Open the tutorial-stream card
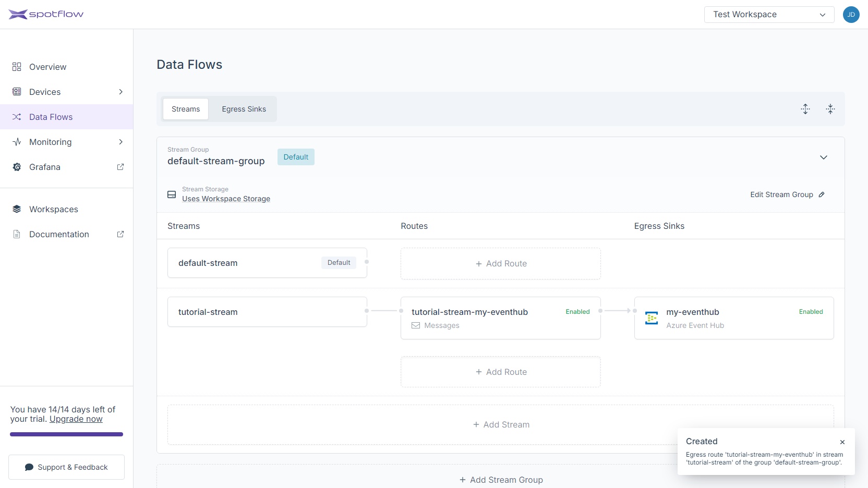868x488 pixels. pos(267,312)
